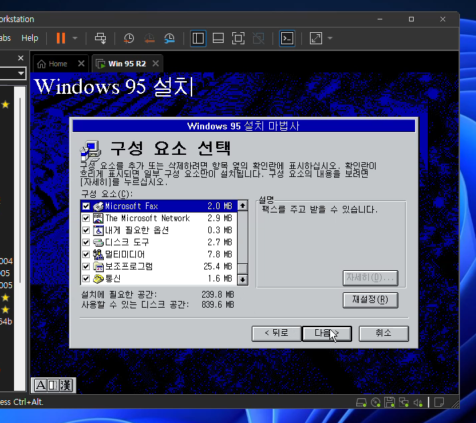Click the CD/DVD drive status icon
Screen dimensions: 476x423
click(376, 403)
